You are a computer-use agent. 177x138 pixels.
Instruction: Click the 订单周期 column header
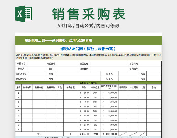[x=123, y=87]
